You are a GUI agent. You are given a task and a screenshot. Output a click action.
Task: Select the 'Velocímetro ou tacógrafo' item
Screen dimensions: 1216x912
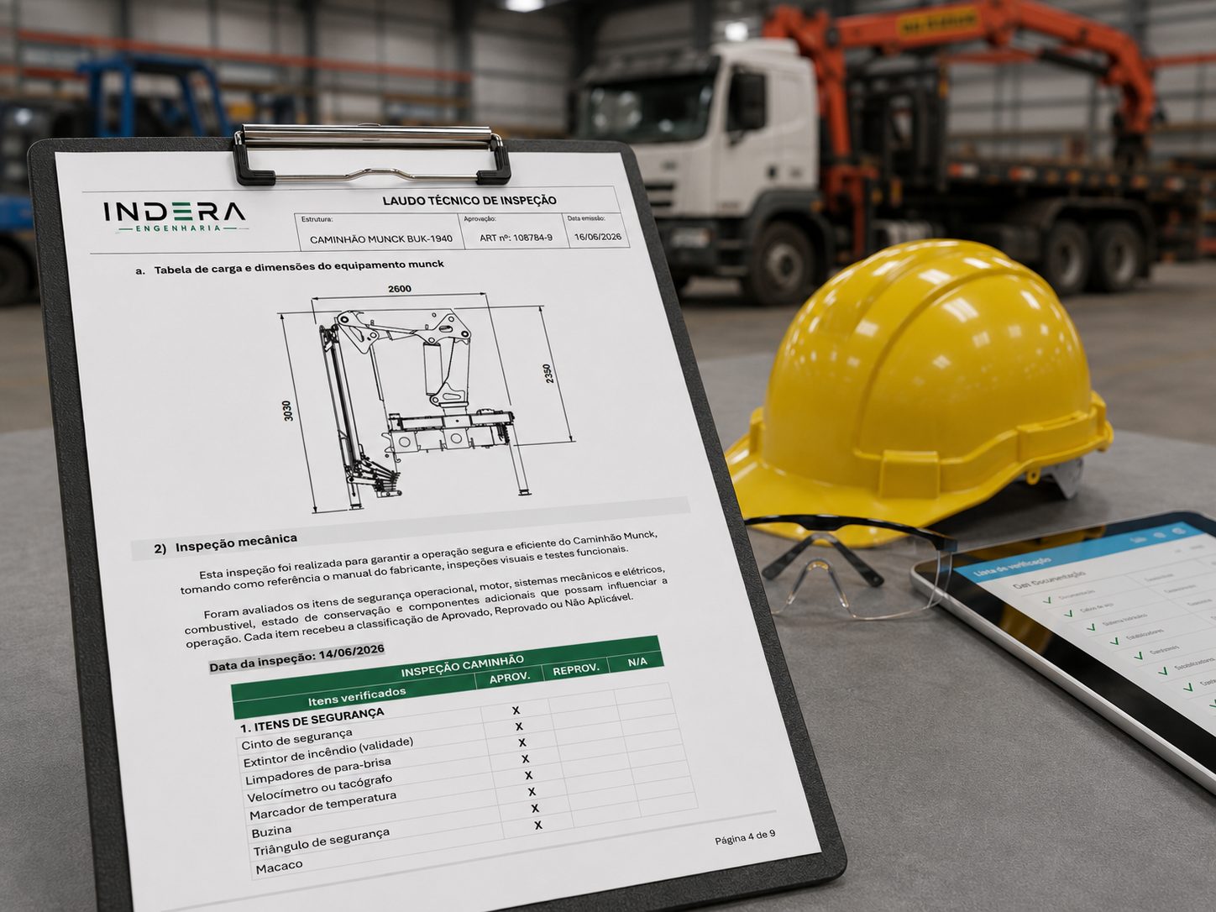tap(320, 789)
